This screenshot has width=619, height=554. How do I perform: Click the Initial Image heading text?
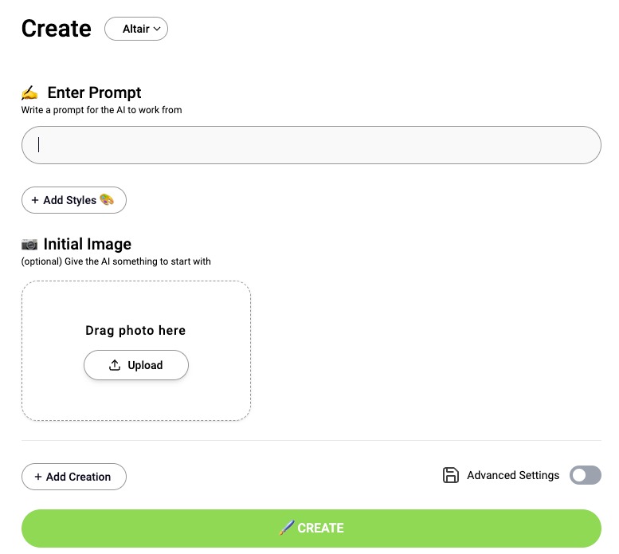tap(88, 244)
